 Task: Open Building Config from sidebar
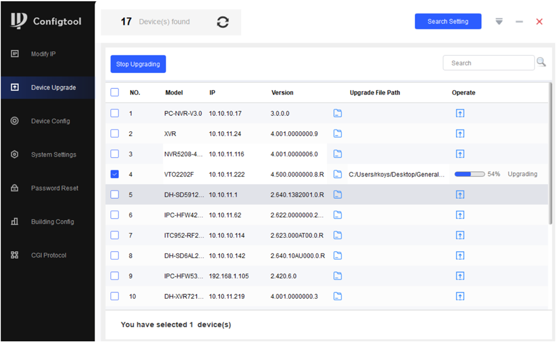pyautogui.click(x=52, y=222)
